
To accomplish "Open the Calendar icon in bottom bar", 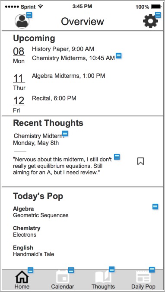I will 63,277.
